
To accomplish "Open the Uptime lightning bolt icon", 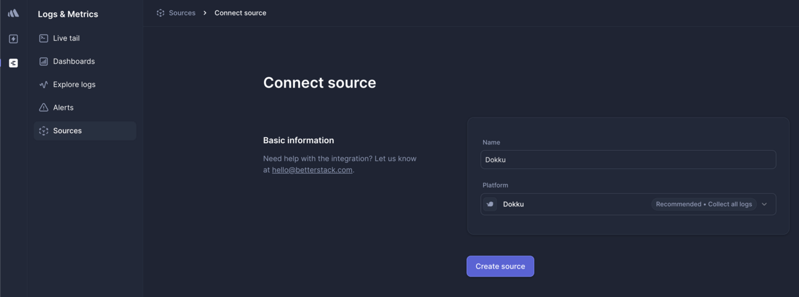I will click(13, 39).
